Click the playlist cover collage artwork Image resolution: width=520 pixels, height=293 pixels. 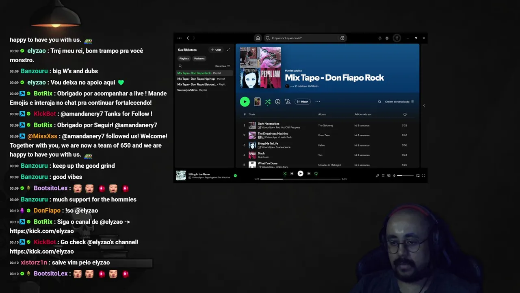click(260, 68)
